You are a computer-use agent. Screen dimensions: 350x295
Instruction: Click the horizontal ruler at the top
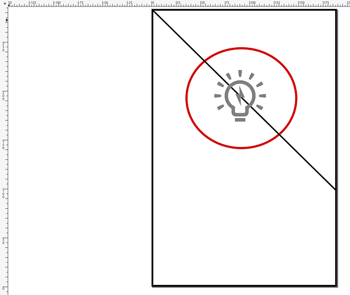coord(179,4)
